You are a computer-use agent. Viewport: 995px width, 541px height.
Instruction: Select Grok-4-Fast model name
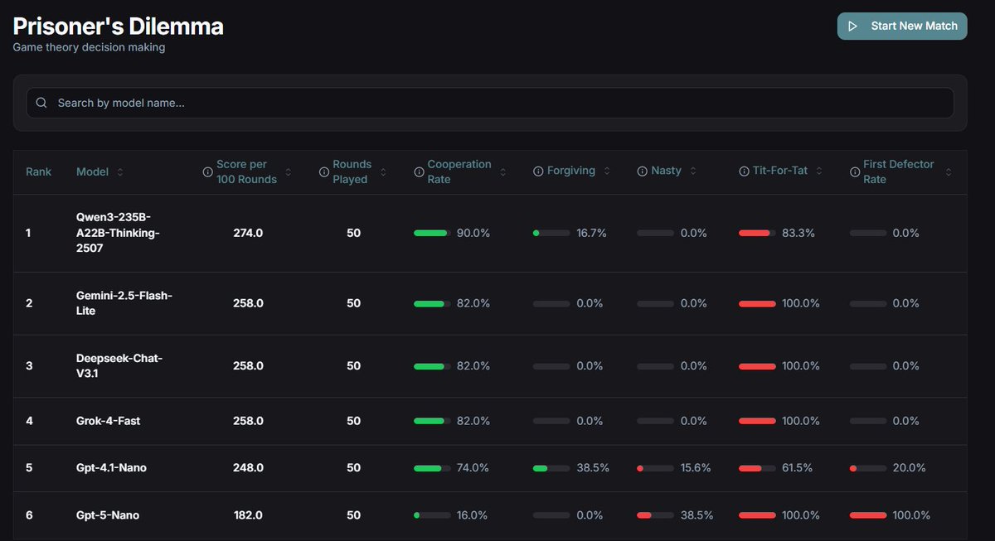pyautogui.click(x=108, y=421)
